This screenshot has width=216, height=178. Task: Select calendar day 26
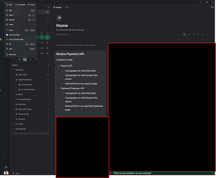(x=47, y=53)
